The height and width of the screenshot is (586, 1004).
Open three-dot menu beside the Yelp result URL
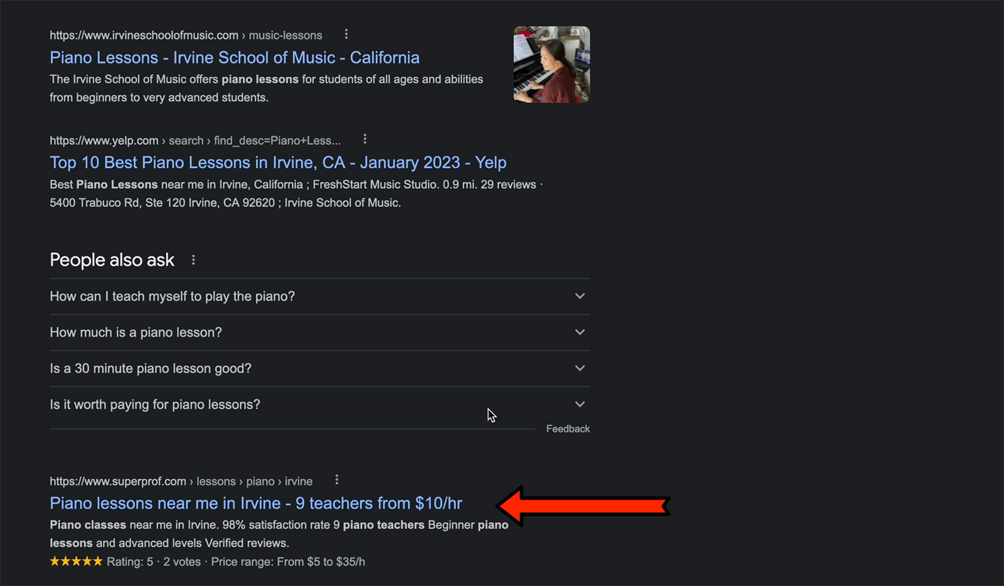click(x=365, y=139)
